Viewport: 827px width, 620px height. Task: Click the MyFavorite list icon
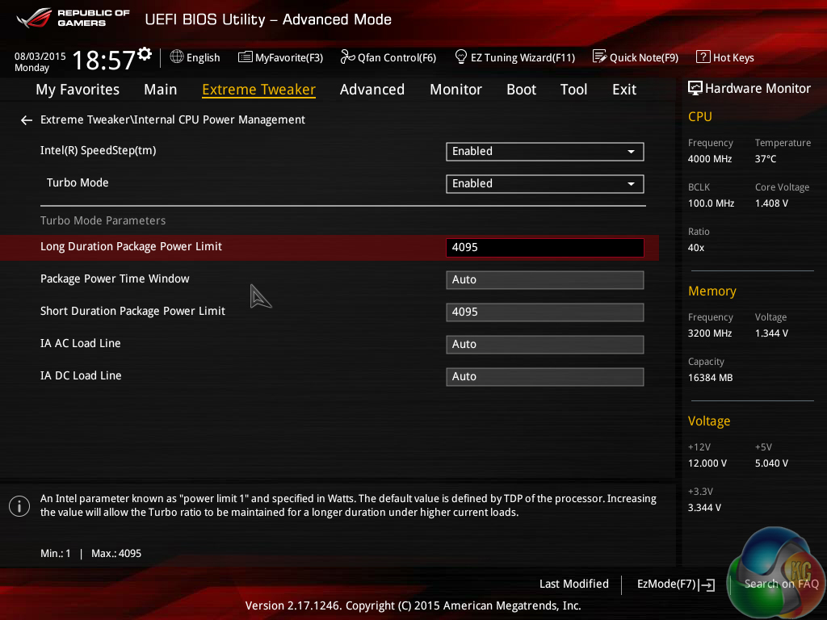pyautogui.click(x=245, y=57)
